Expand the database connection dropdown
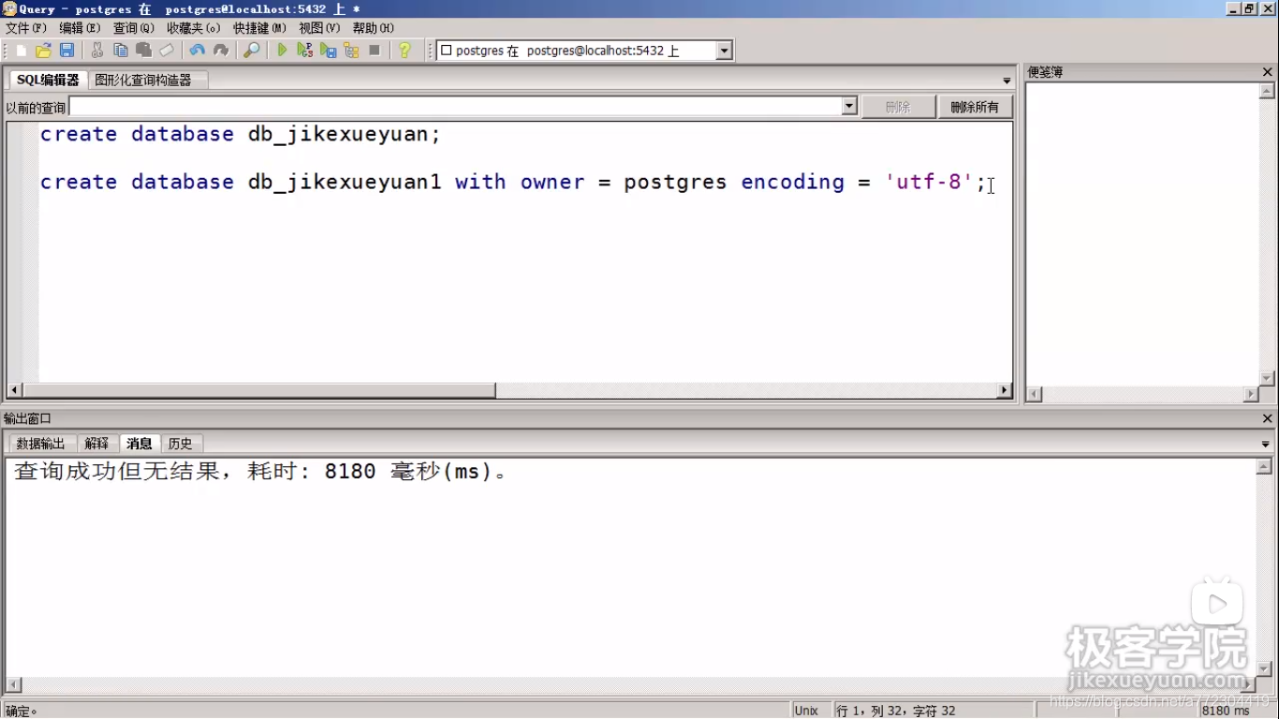 point(724,51)
